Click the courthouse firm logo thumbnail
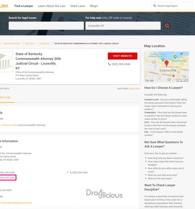The image size is (195, 209). pos(6,62)
